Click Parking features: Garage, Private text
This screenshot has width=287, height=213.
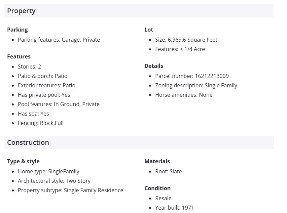(59, 40)
